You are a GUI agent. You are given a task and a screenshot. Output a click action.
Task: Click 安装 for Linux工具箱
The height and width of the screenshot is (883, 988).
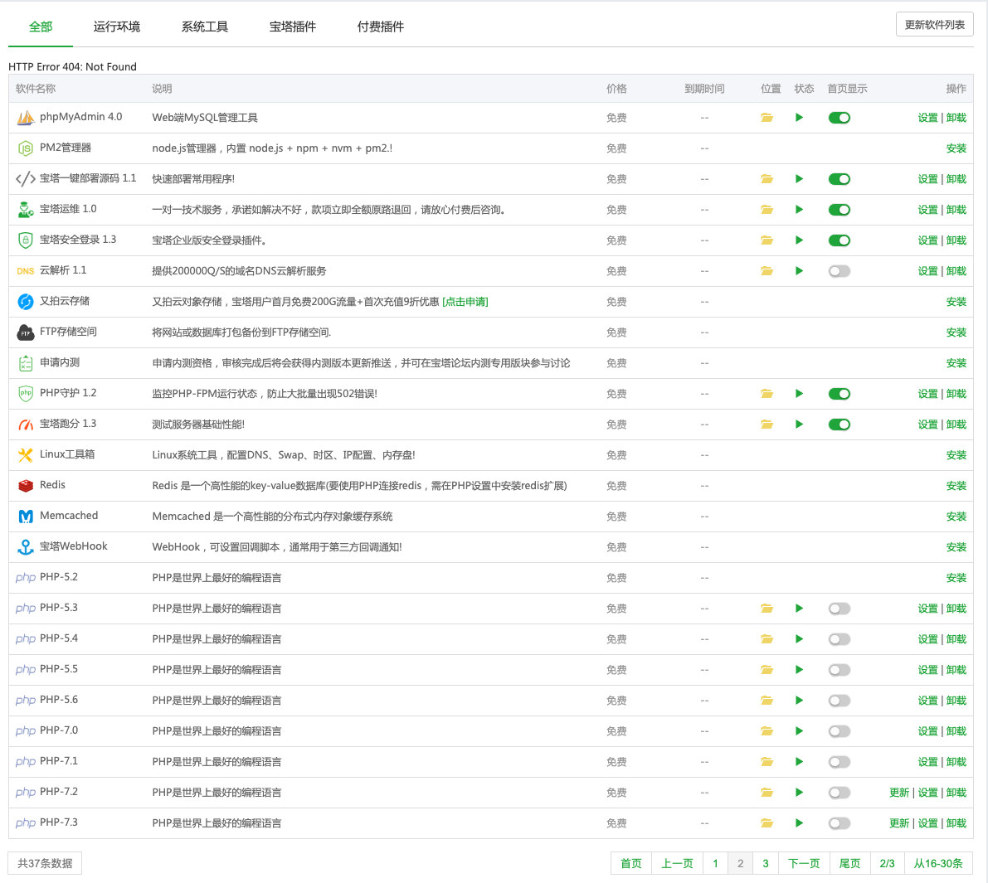point(956,454)
